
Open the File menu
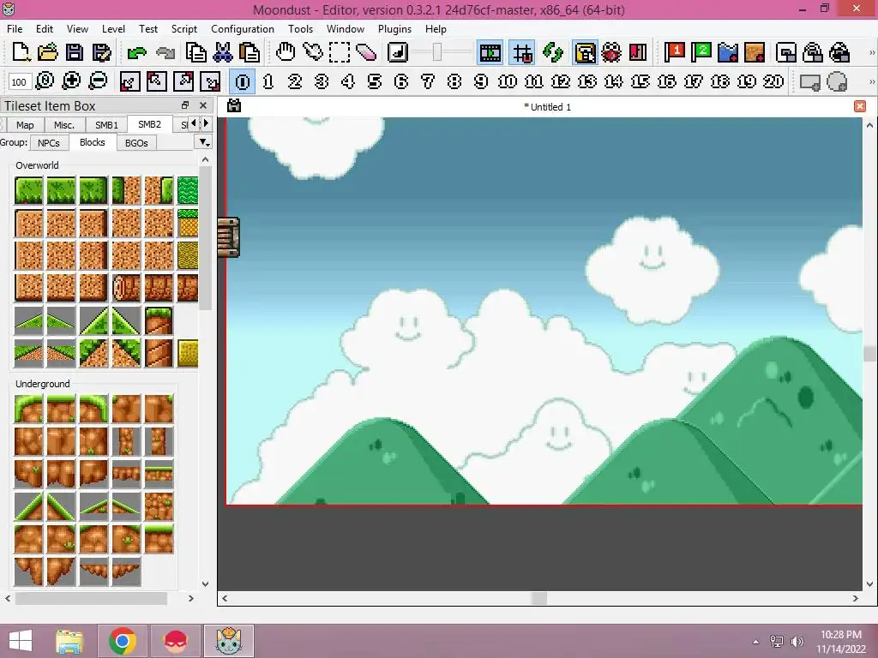(x=15, y=28)
